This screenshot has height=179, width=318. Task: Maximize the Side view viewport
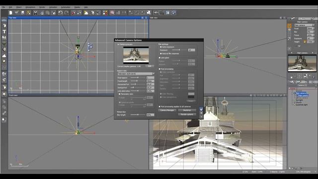284,18
